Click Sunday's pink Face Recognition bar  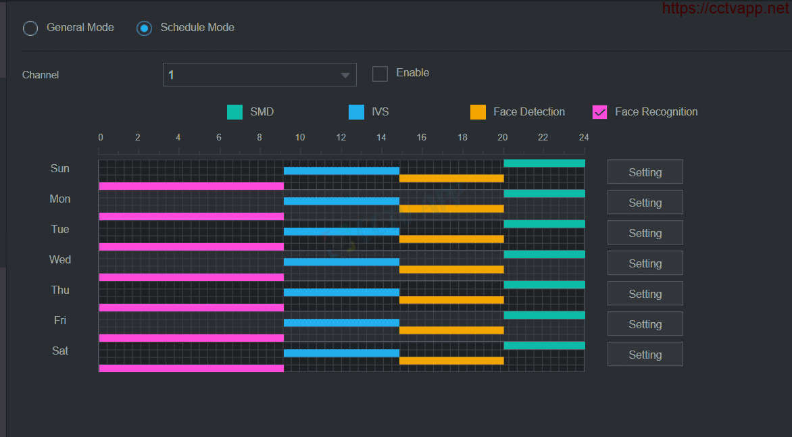coord(191,186)
